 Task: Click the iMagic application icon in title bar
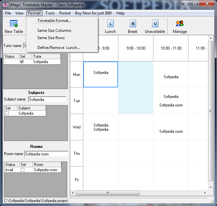[x=5, y=5]
